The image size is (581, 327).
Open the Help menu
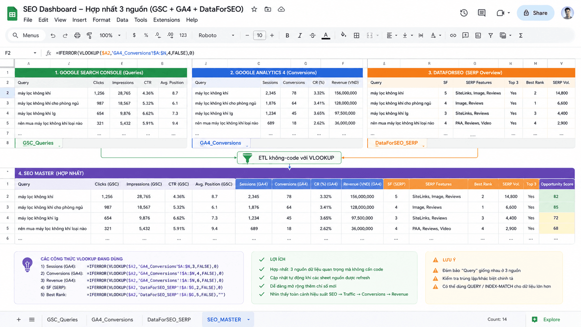click(x=192, y=20)
